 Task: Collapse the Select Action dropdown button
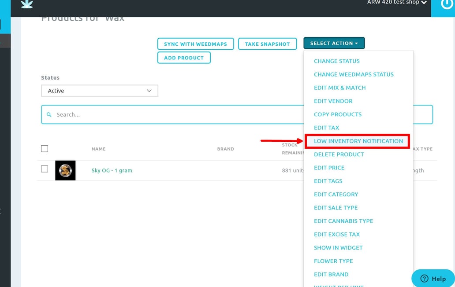(334, 44)
